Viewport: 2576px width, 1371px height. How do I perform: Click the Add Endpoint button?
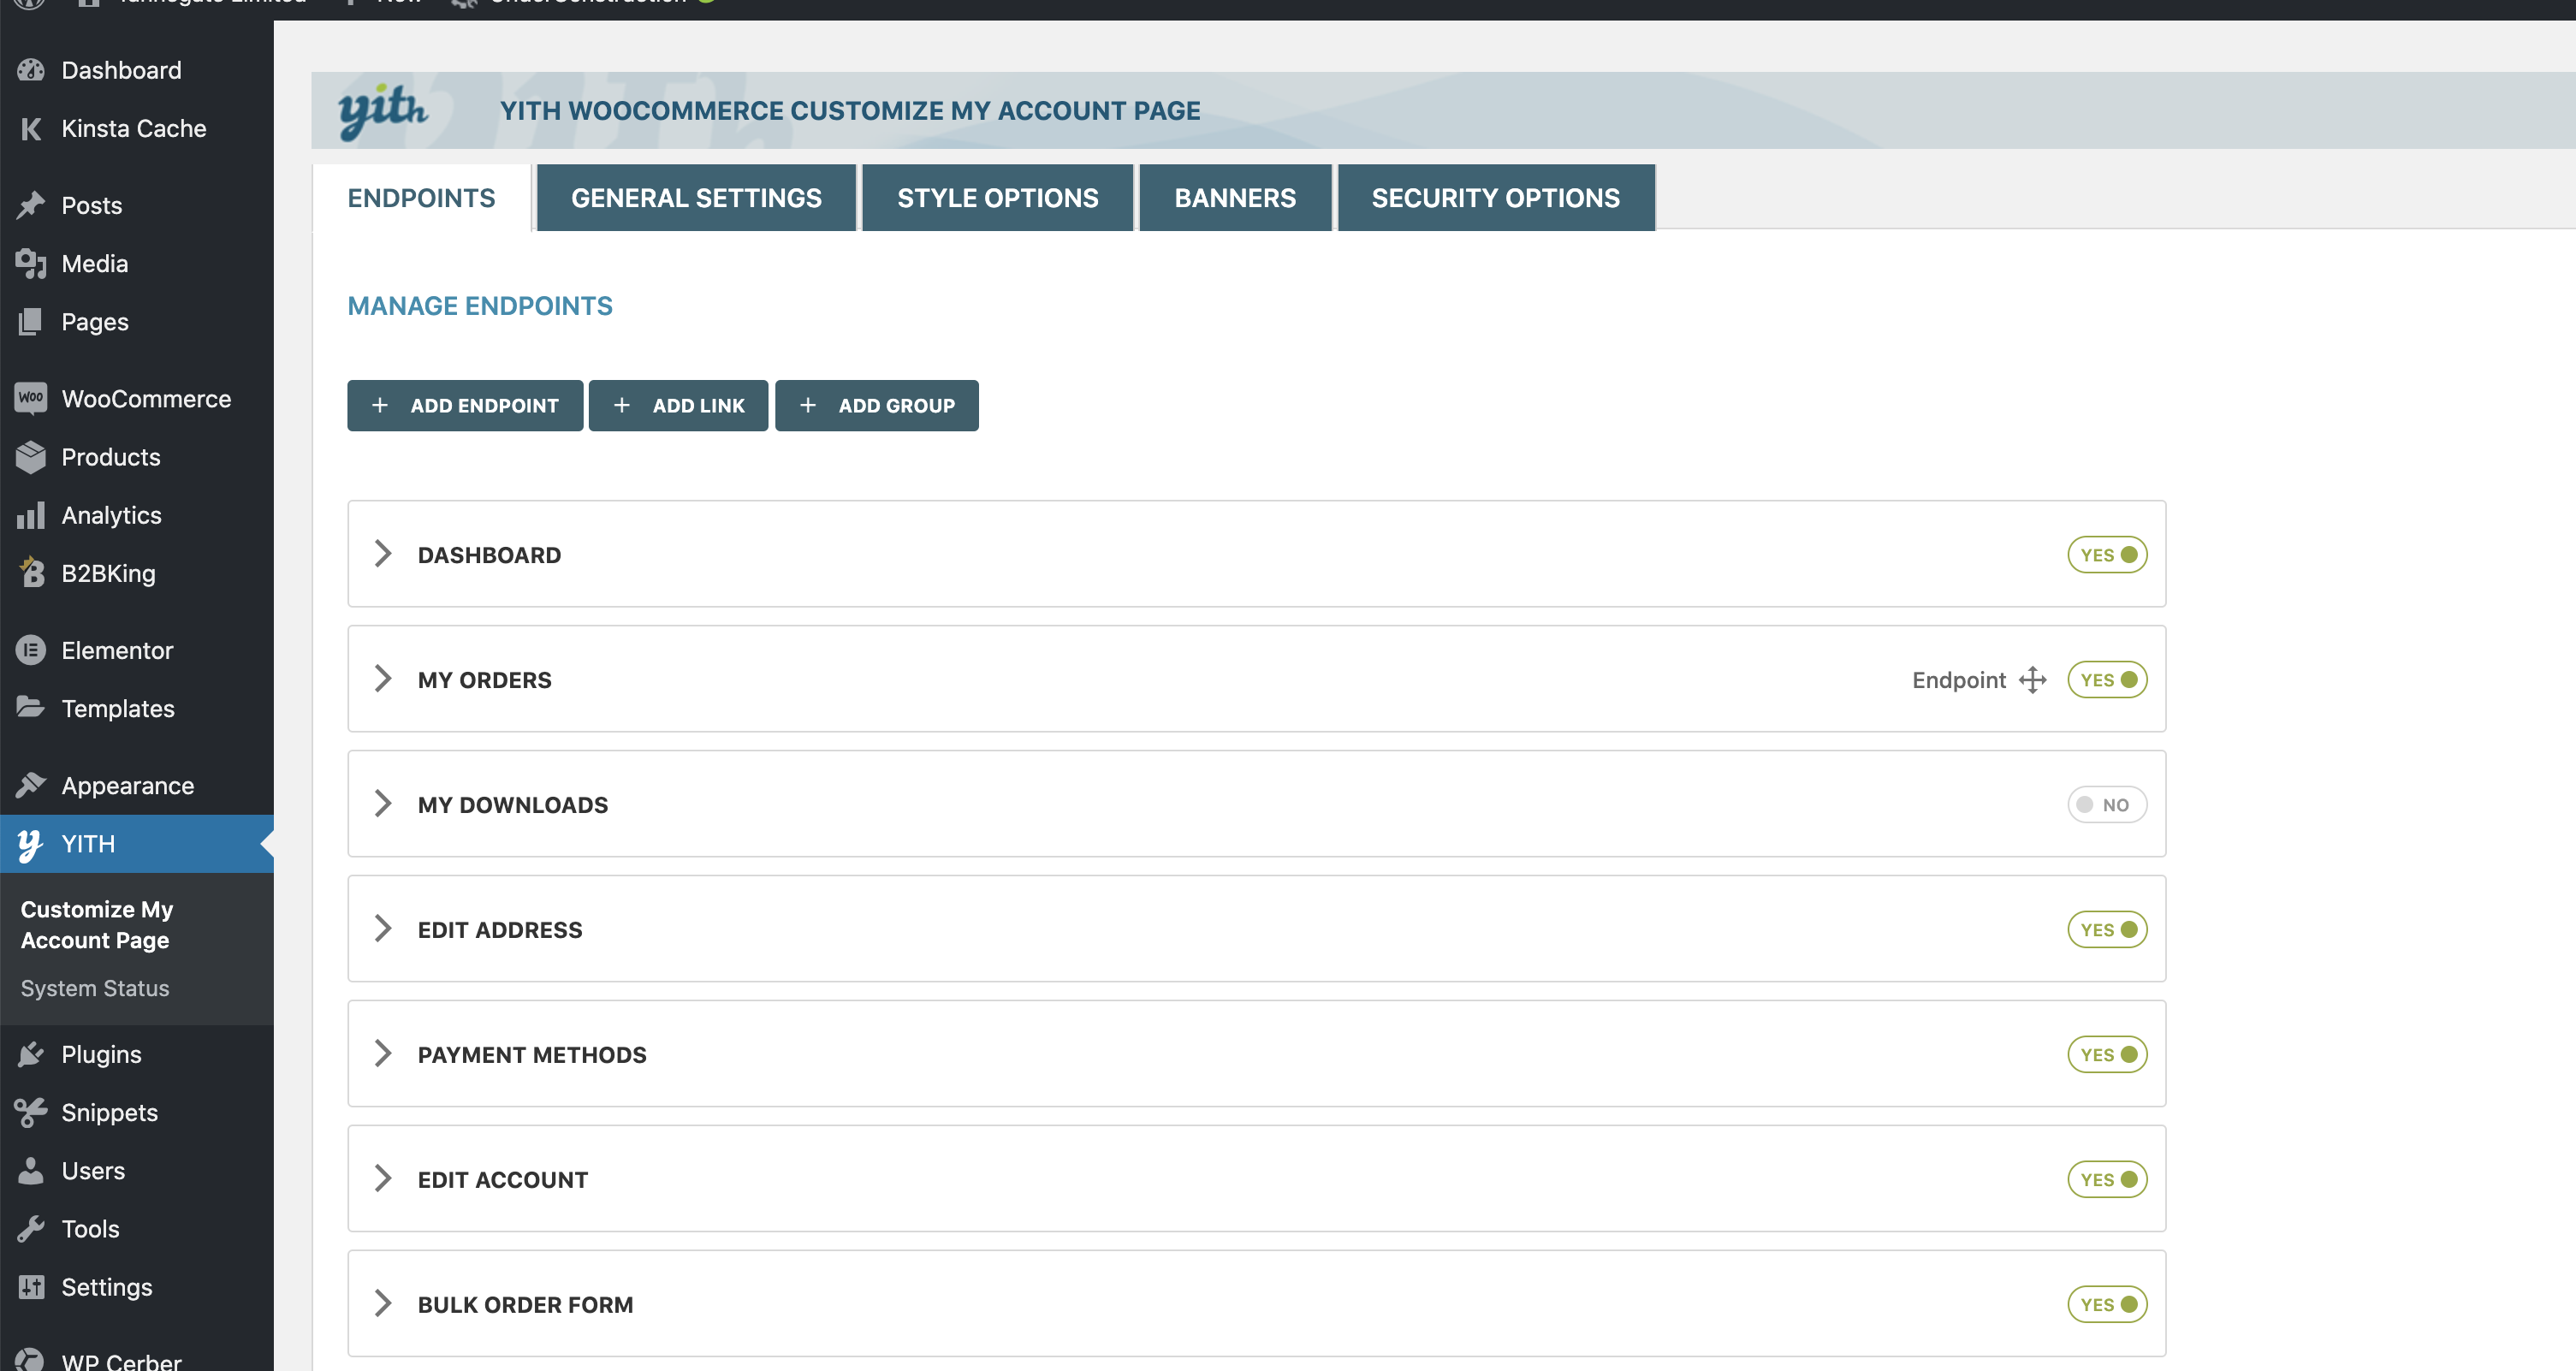point(465,406)
